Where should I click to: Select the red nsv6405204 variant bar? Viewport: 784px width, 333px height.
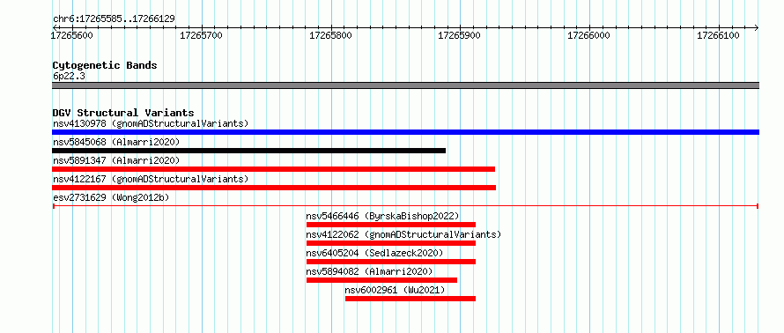391,262
